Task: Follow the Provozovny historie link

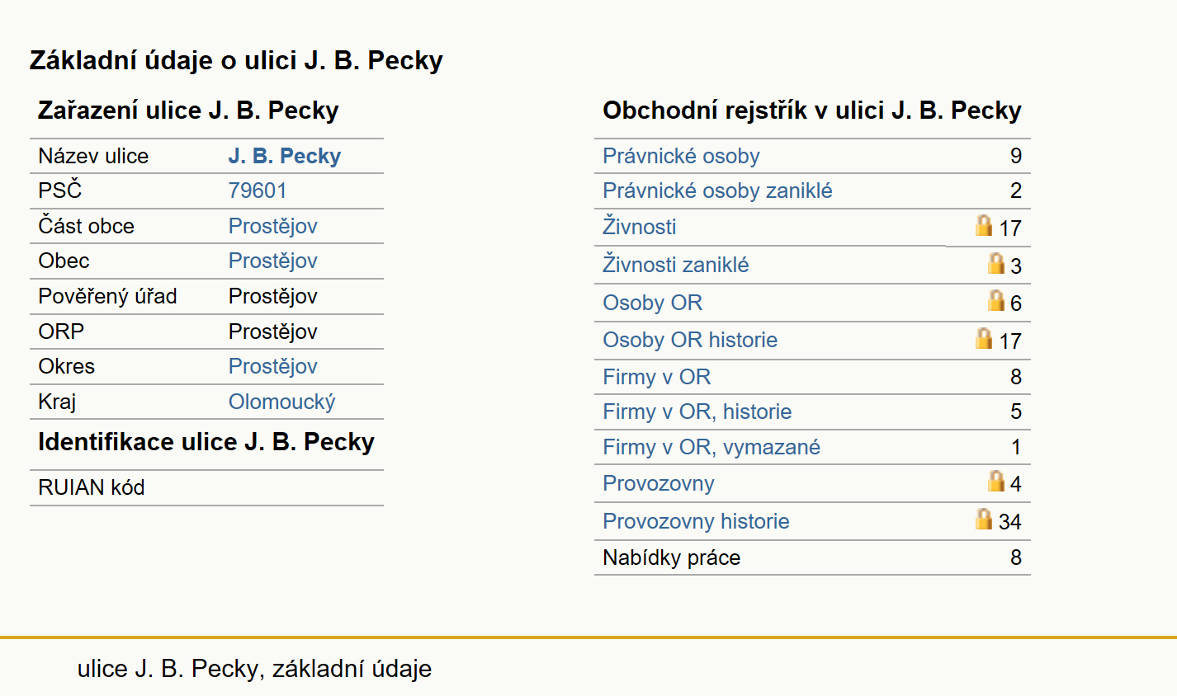Action: [x=696, y=521]
